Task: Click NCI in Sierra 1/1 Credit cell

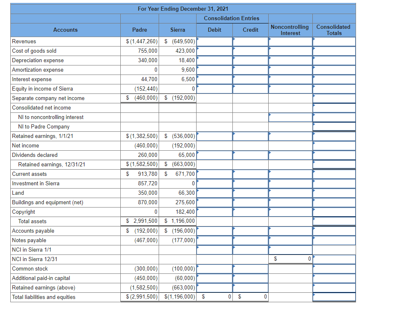Action: [x=251, y=250]
